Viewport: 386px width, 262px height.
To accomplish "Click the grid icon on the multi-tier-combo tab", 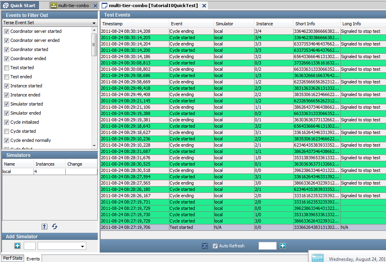I will tap(53, 6).
